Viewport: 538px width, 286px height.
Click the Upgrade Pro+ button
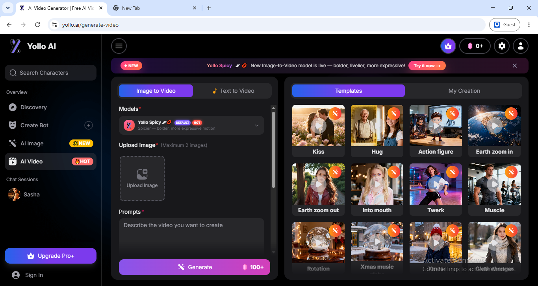(x=50, y=256)
